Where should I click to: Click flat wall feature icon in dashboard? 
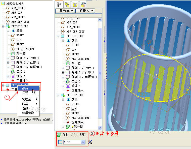pos(59,135)
